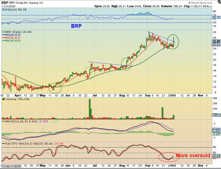Click the red 'MA(10) 25.37' legend entry

(11, 38)
